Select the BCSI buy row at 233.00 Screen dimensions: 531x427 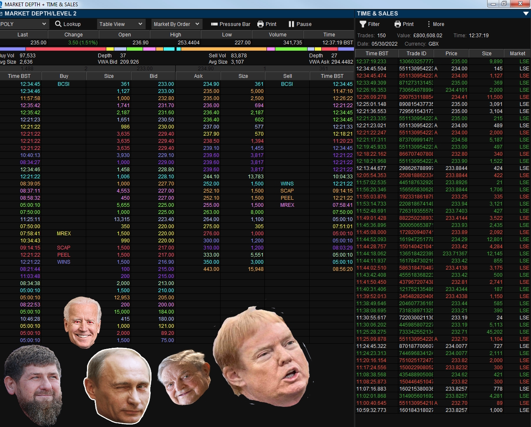point(88,84)
